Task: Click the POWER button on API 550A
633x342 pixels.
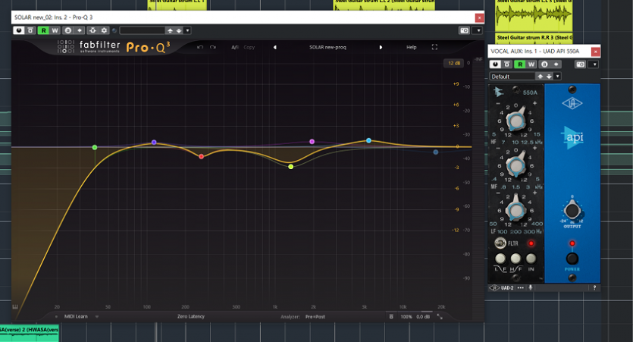Action: pos(572,259)
